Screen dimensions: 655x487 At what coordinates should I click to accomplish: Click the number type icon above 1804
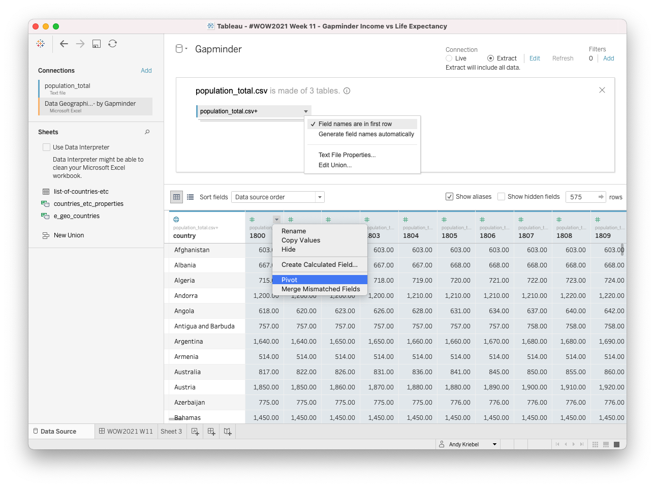(406, 220)
